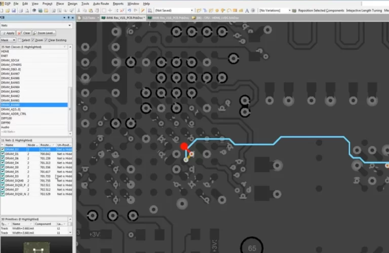Image resolution: width=389 pixels, height=253 pixels.
Task: Uncheck the DRAM_D6 net checkbox
Action: pyautogui.click(x=3, y=158)
